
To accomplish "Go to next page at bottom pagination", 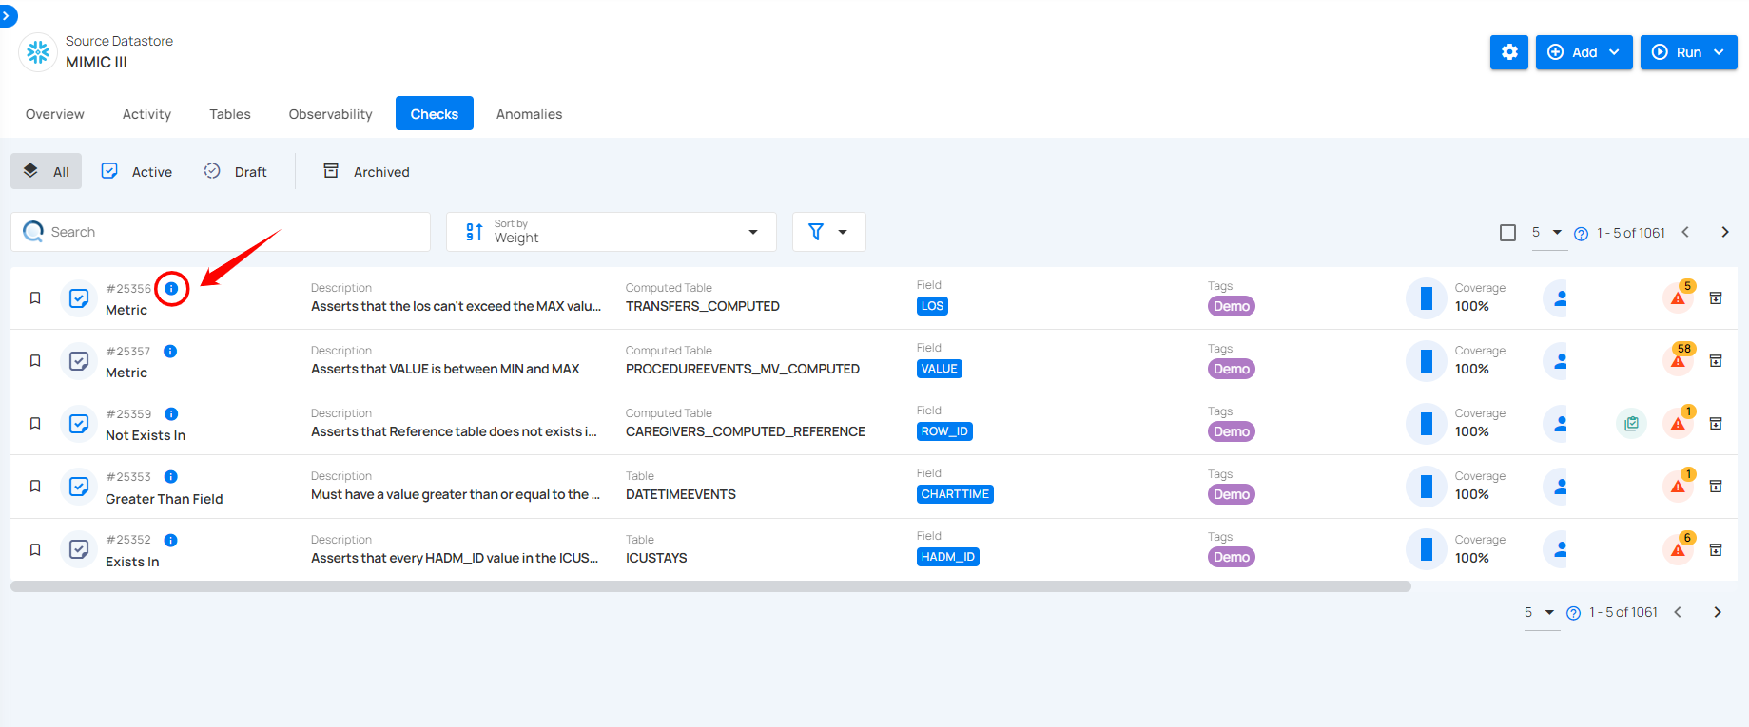I will click(x=1718, y=612).
